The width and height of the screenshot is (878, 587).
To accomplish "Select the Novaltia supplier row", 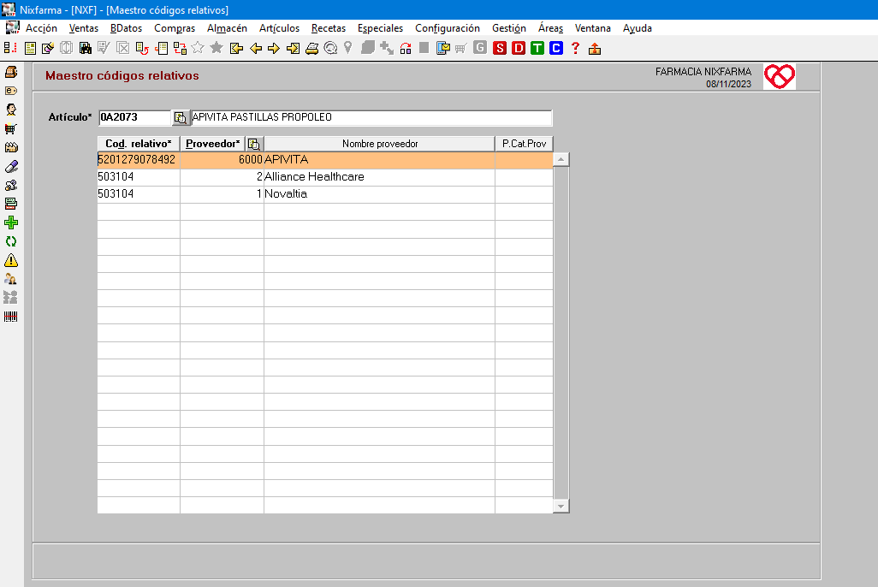I will pyautogui.click(x=325, y=194).
